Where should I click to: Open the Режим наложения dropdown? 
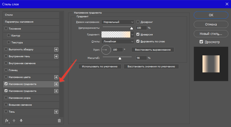point(117,22)
